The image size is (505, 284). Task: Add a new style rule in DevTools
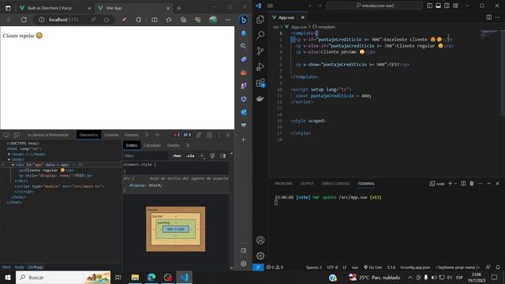[202, 156]
